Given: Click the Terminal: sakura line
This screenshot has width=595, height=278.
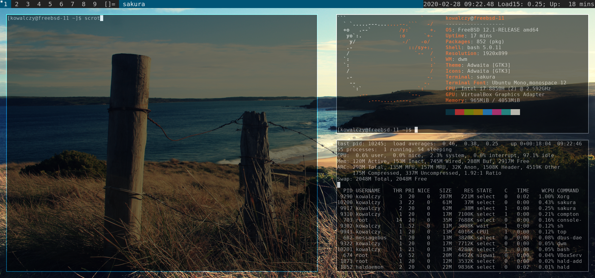Looking at the screenshot, I should point(470,77).
